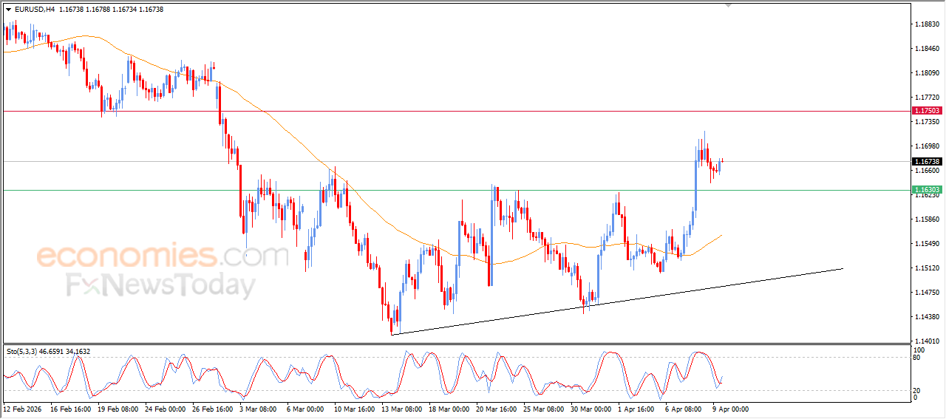The height and width of the screenshot is (419, 946).
Task: Click the black 1.16738 current price label
Action: (927, 161)
